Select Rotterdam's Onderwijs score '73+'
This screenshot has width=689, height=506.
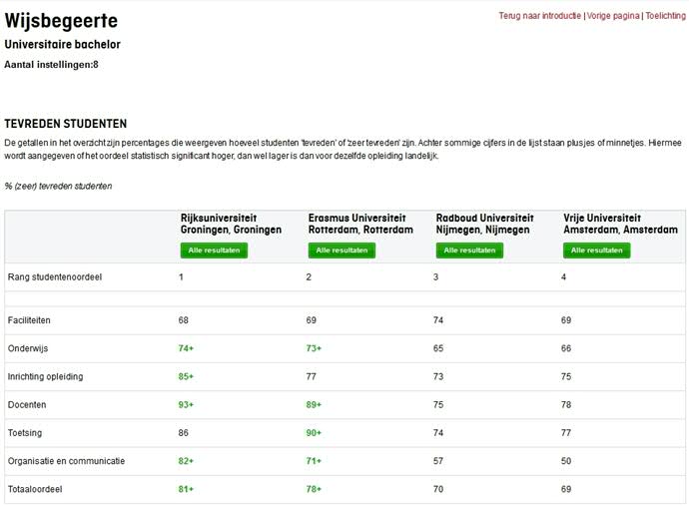pyautogui.click(x=314, y=348)
